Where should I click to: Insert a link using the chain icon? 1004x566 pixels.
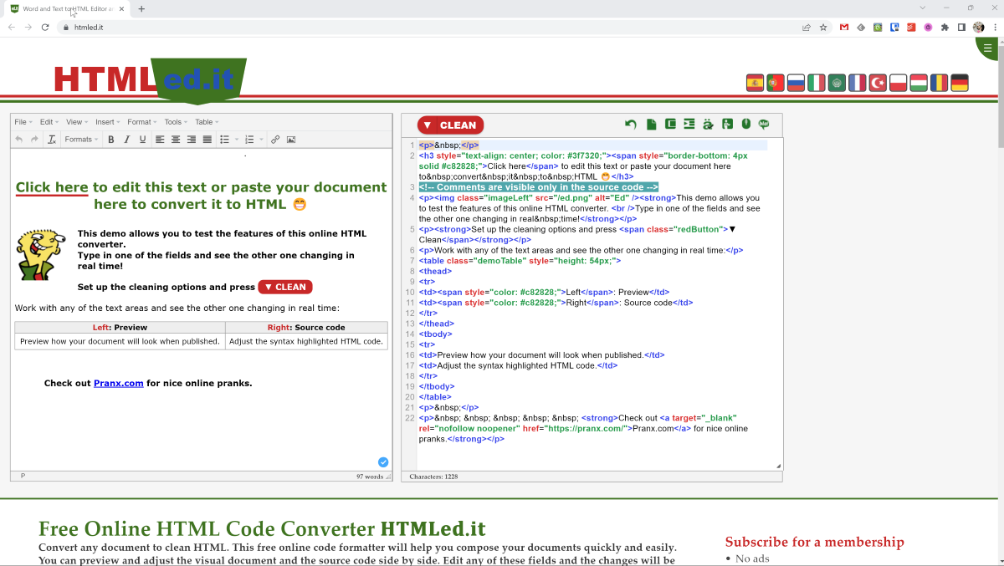(275, 140)
